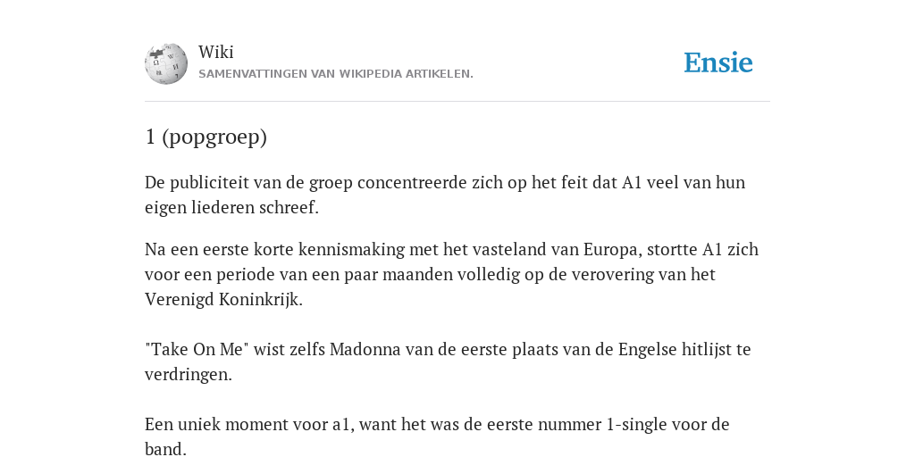Click the words Verenigd Koninkrijk
915x457 pixels.
pyautogui.click(x=223, y=300)
